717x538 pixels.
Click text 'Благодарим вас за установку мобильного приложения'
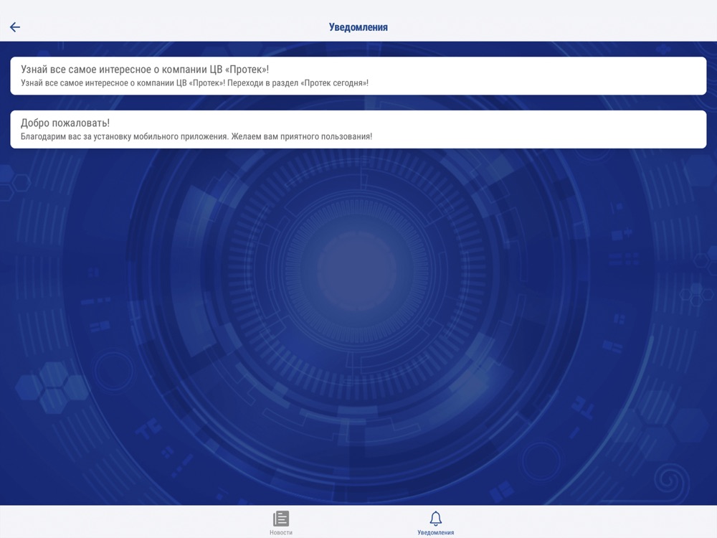pos(123,136)
